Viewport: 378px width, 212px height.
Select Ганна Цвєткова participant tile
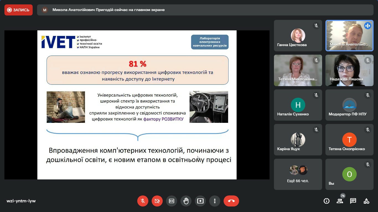pyautogui.click(x=298, y=36)
